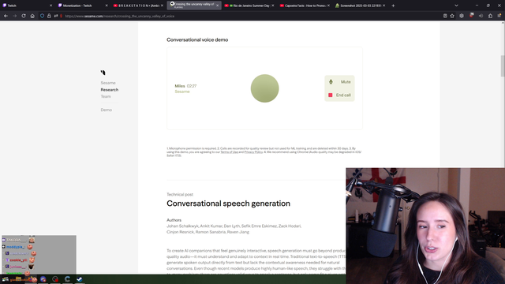Open the Terms of Use link

[x=229, y=152]
